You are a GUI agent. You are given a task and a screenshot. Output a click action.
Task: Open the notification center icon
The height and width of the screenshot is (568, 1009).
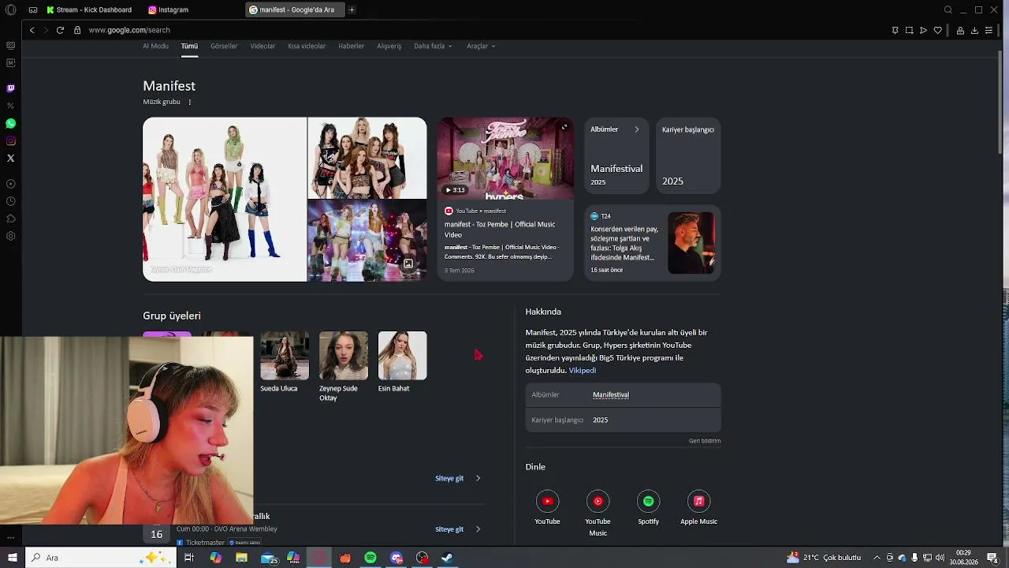[x=992, y=558]
